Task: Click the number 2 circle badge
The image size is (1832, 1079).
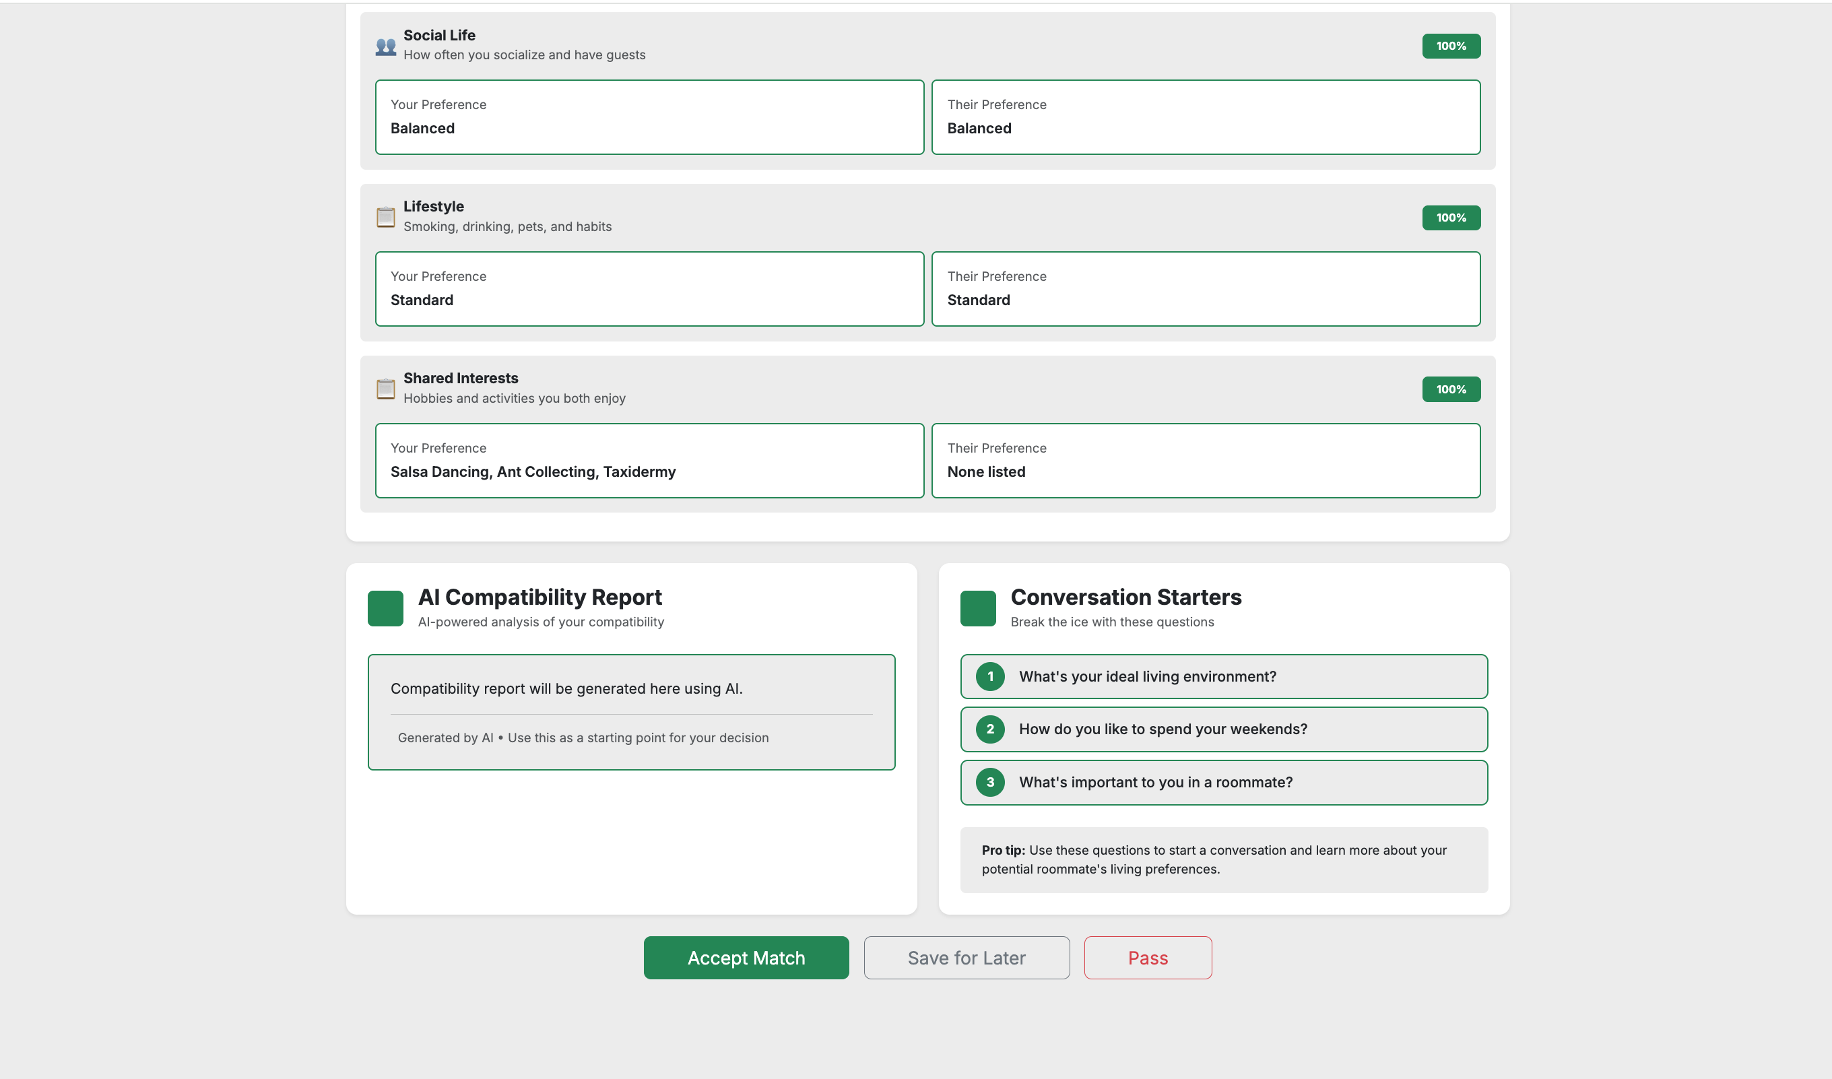Action: (989, 729)
